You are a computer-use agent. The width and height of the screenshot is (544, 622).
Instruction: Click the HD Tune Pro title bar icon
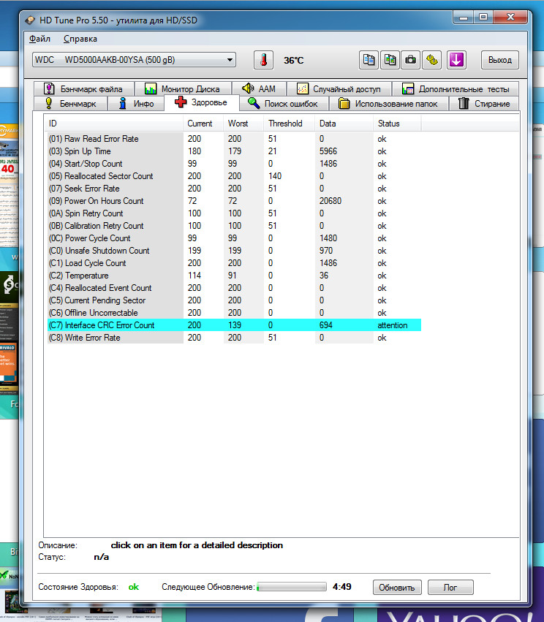(30, 20)
